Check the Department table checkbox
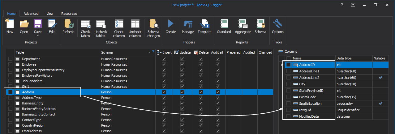 click(11, 59)
